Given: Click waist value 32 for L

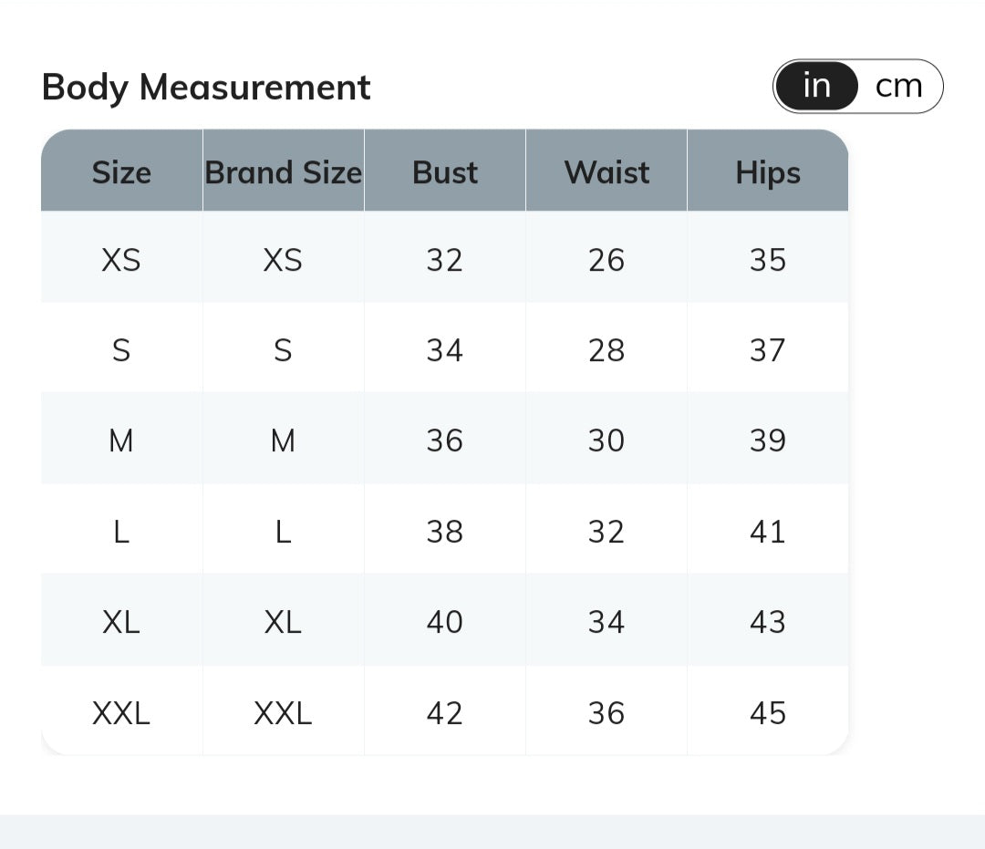Looking at the screenshot, I should point(607,532).
